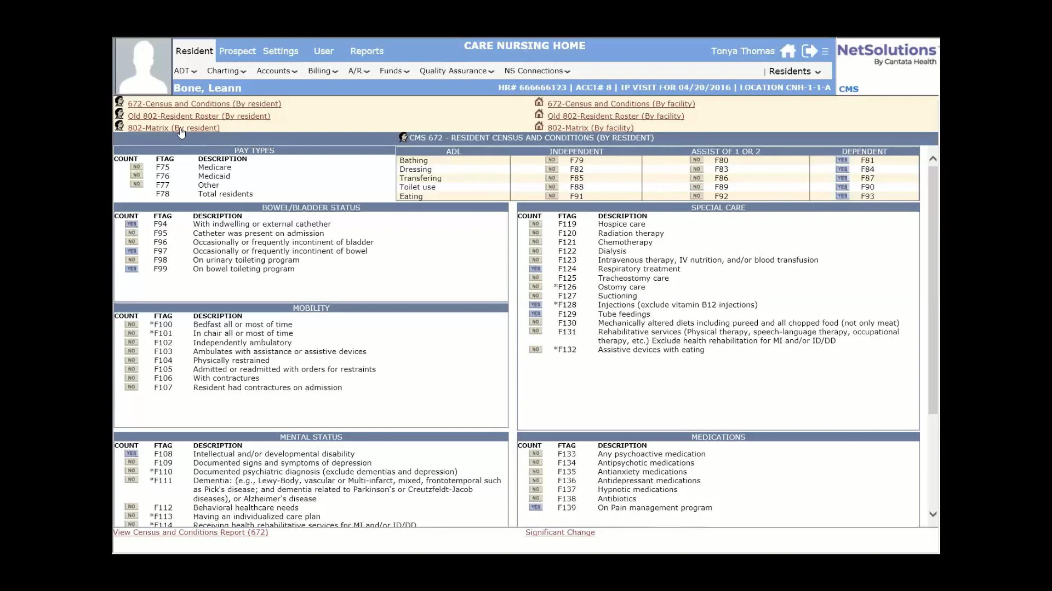
Task: Open the Quality Assurance dropdown
Action: 456,71
